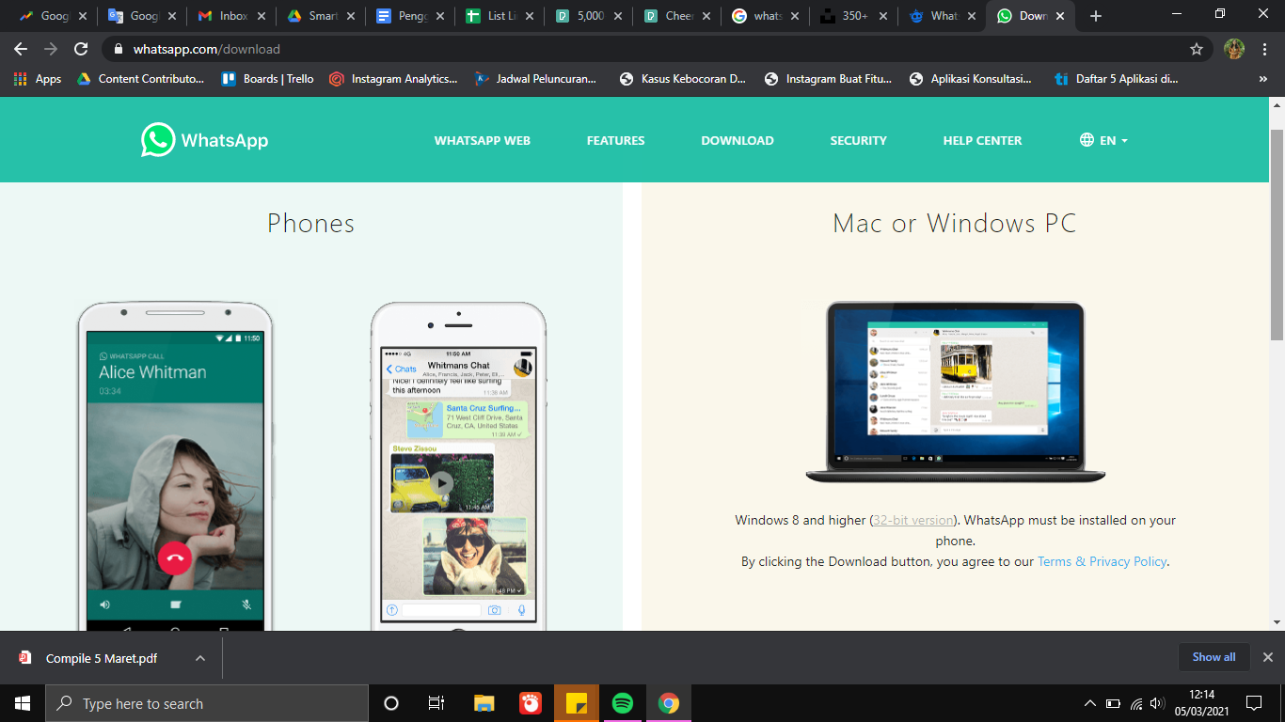This screenshot has width=1285, height=722.
Task: Open the Jadwal Peluncuran bookmark
Action: [x=536, y=79]
